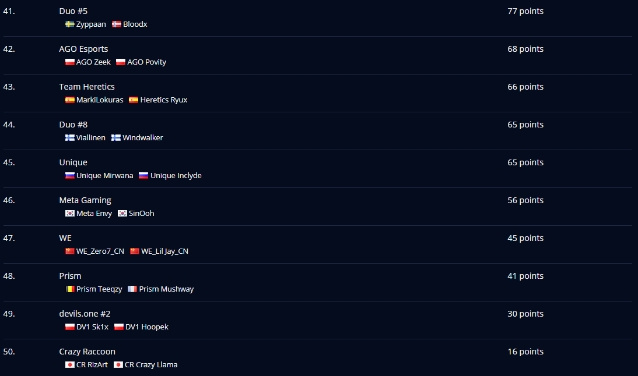The height and width of the screenshot is (376, 638).
Task: Select player Heretics Ryux
Action: tap(163, 100)
